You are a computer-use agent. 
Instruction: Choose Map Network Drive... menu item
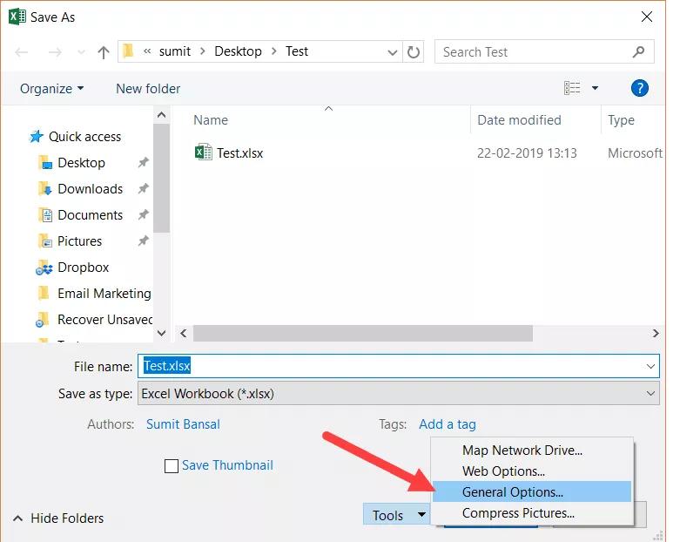coord(532,451)
